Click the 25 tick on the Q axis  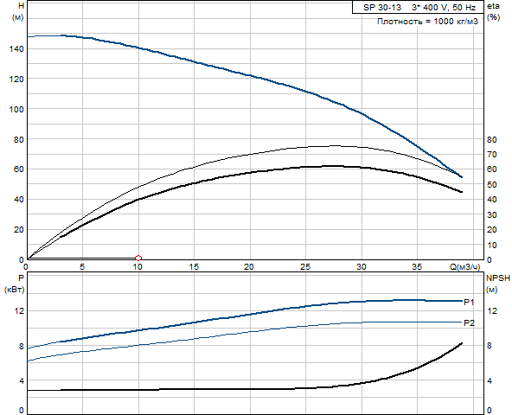coord(305,267)
